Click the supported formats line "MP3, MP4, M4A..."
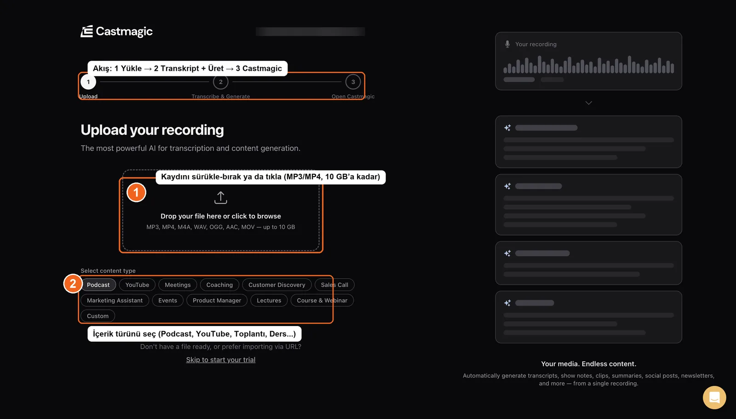The image size is (736, 419). tap(221, 227)
